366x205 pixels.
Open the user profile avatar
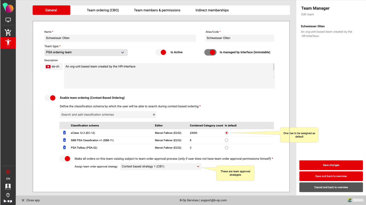click(x=8, y=187)
